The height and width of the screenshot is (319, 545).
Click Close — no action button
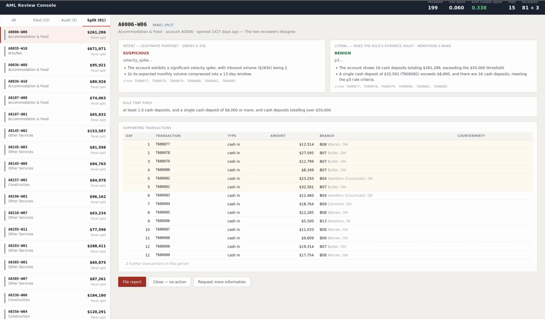pyautogui.click(x=170, y=282)
